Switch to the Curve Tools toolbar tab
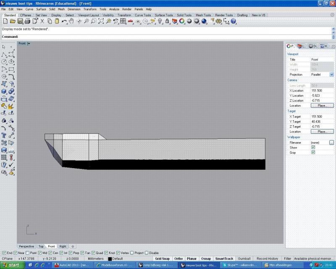336x269 pixels. coord(143,15)
